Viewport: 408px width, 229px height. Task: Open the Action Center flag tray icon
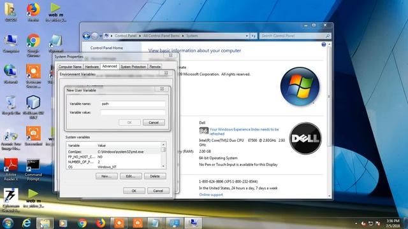coord(378,223)
